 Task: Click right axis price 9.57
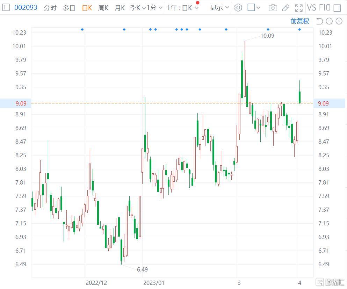324,73
